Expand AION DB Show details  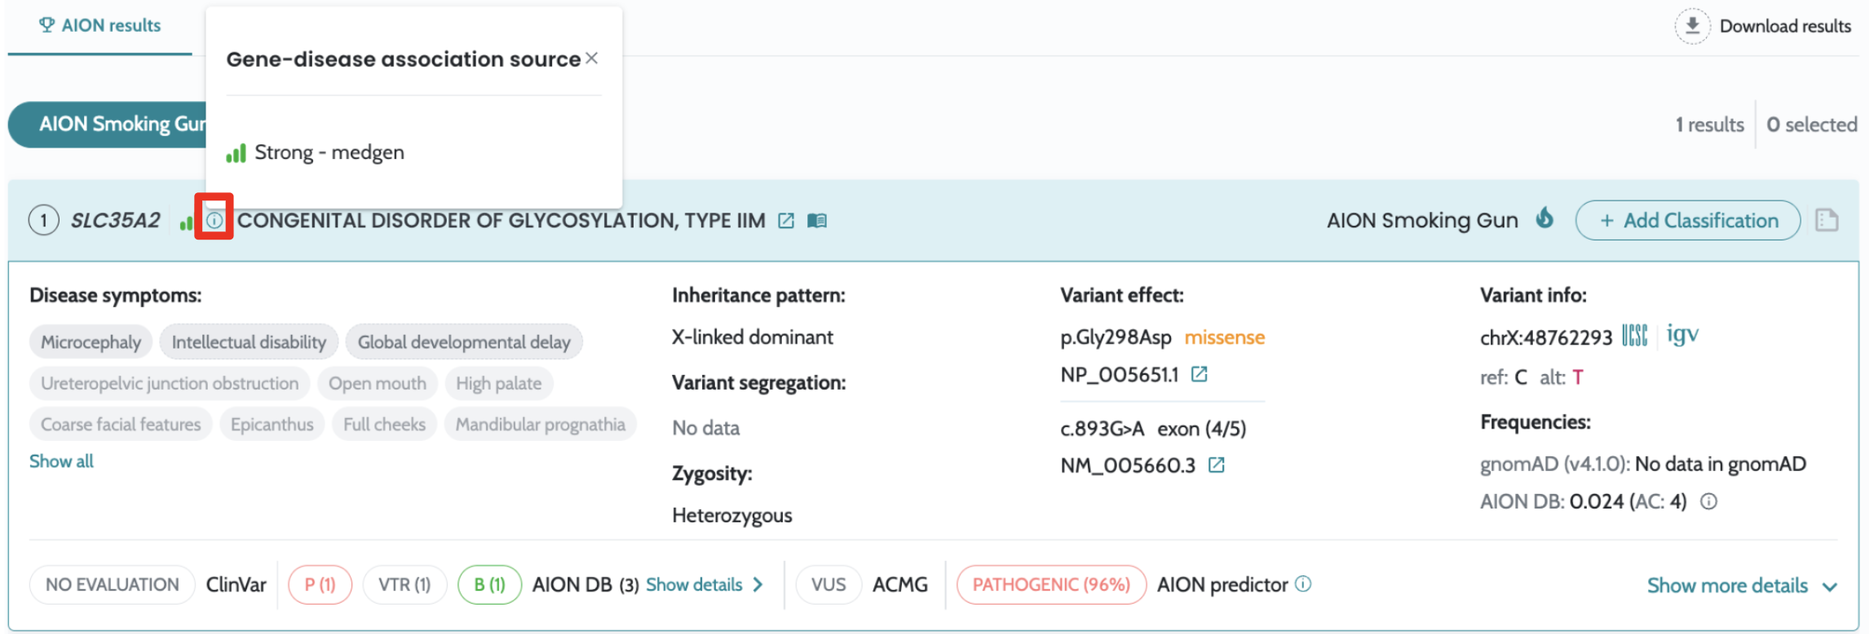(x=704, y=585)
